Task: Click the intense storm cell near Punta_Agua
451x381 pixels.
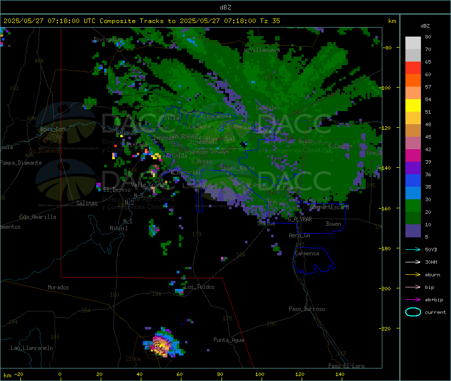Action: coord(163,343)
